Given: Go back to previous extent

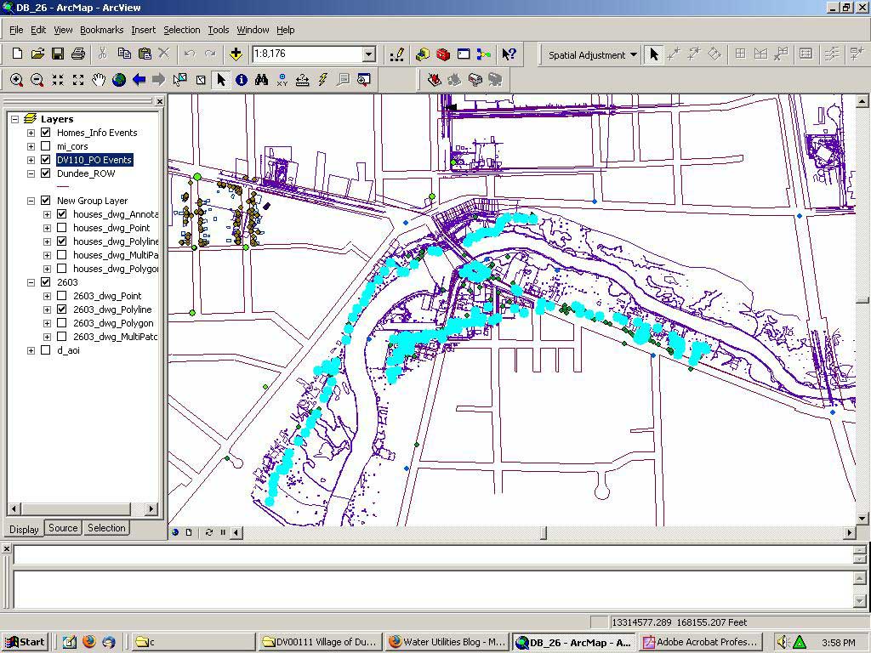Looking at the screenshot, I should click(x=139, y=80).
